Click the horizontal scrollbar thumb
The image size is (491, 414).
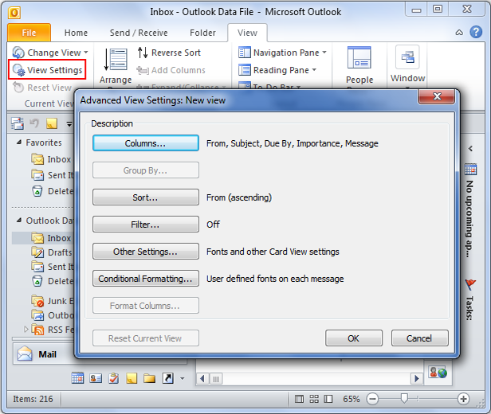(x=216, y=379)
